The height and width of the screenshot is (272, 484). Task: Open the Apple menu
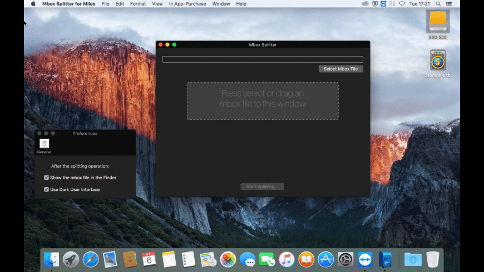[x=33, y=4]
